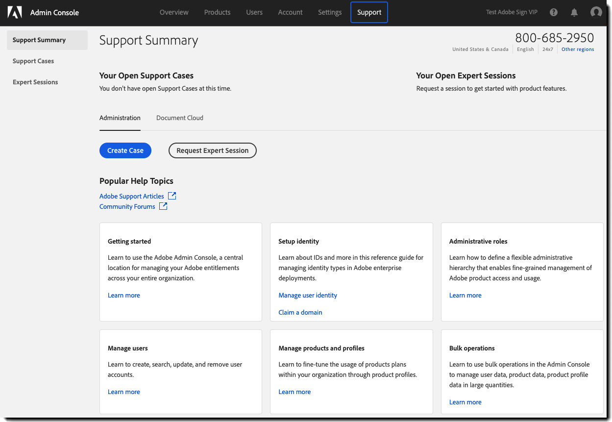Click Your Open Support Cases heading

click(147, 75)
